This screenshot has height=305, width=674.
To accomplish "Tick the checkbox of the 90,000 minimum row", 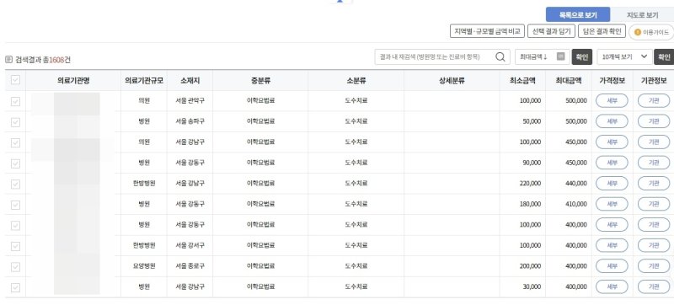I will [x=15, y=163].
